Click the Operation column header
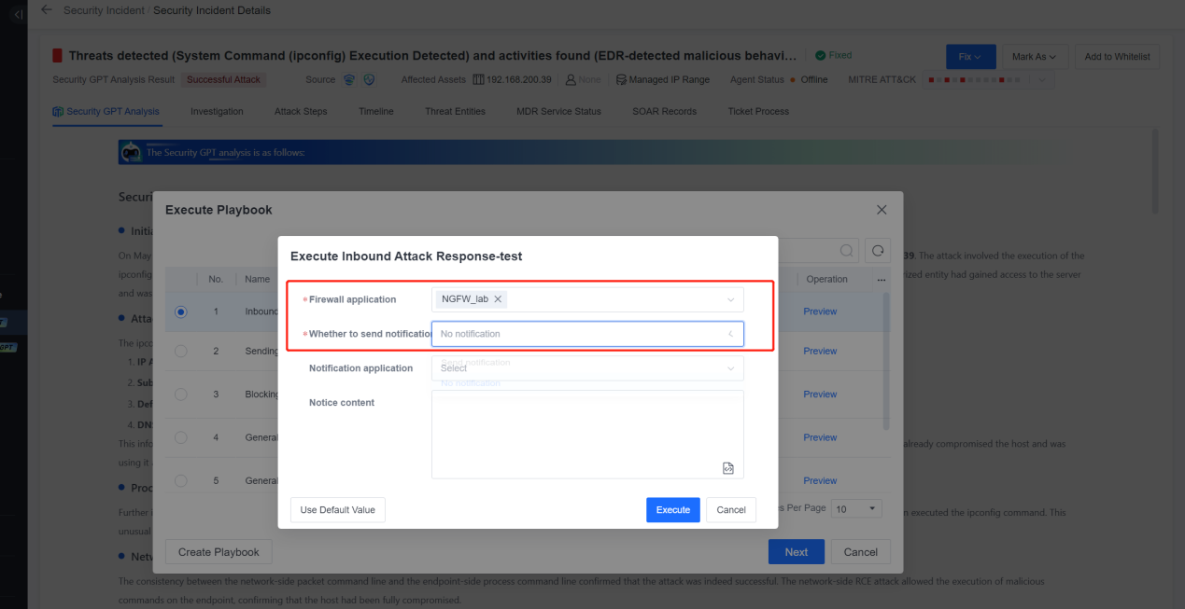 click(826, 279)
